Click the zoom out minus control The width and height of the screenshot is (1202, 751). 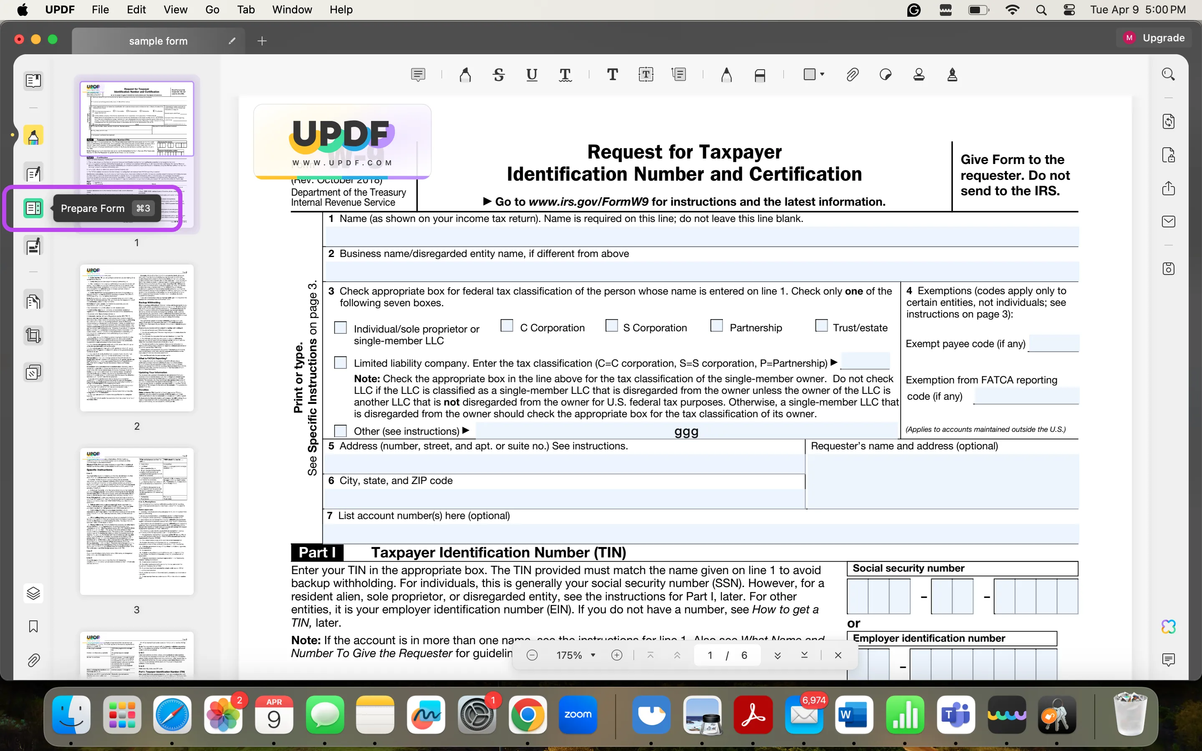(x=532, y=655)
